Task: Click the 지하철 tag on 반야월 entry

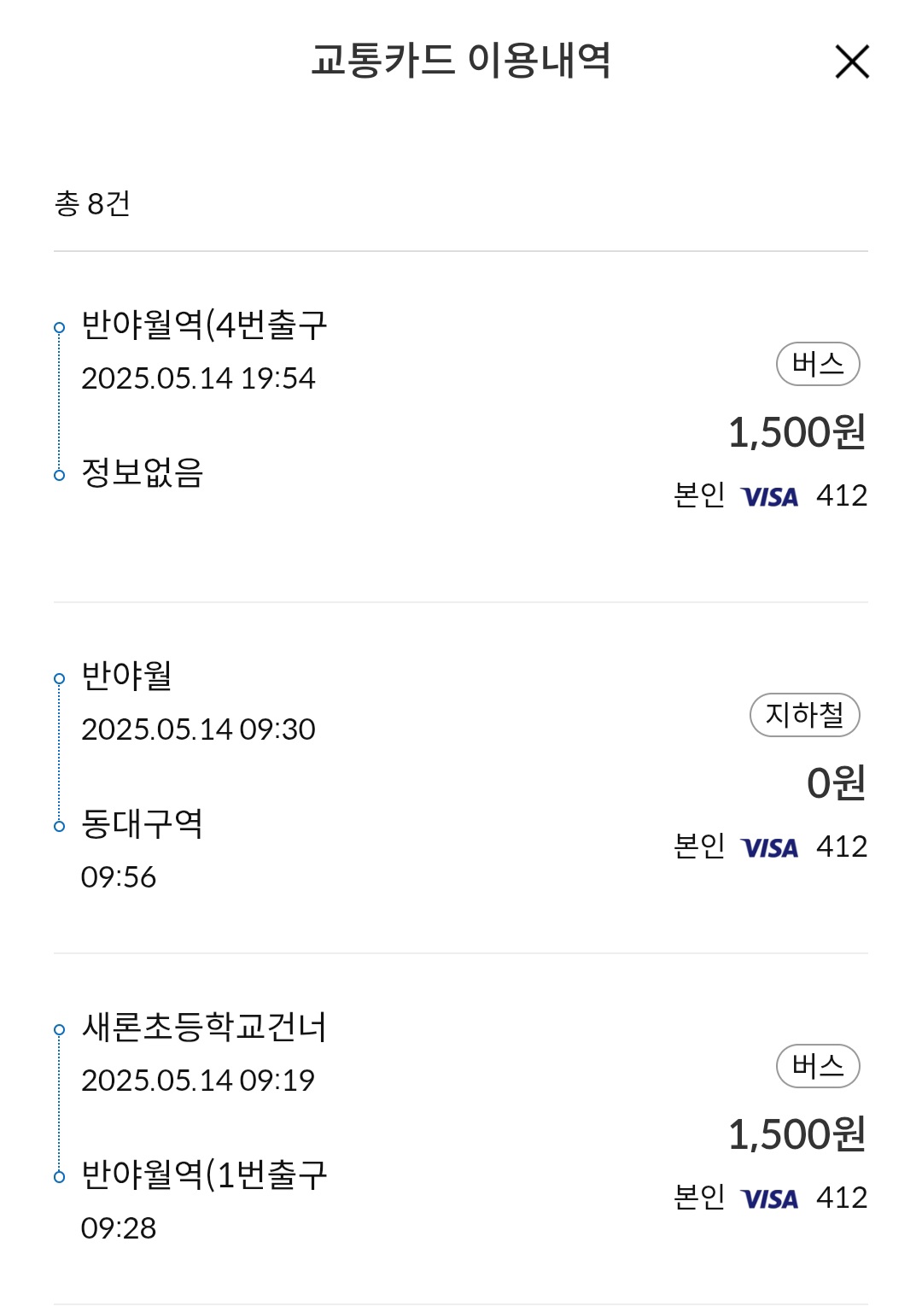Action: [804, 715]
